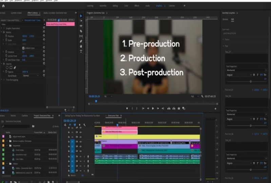Step back one frame in Program Monitor
The width and height of the screenshot is (271, 183).
coord(148,108)
